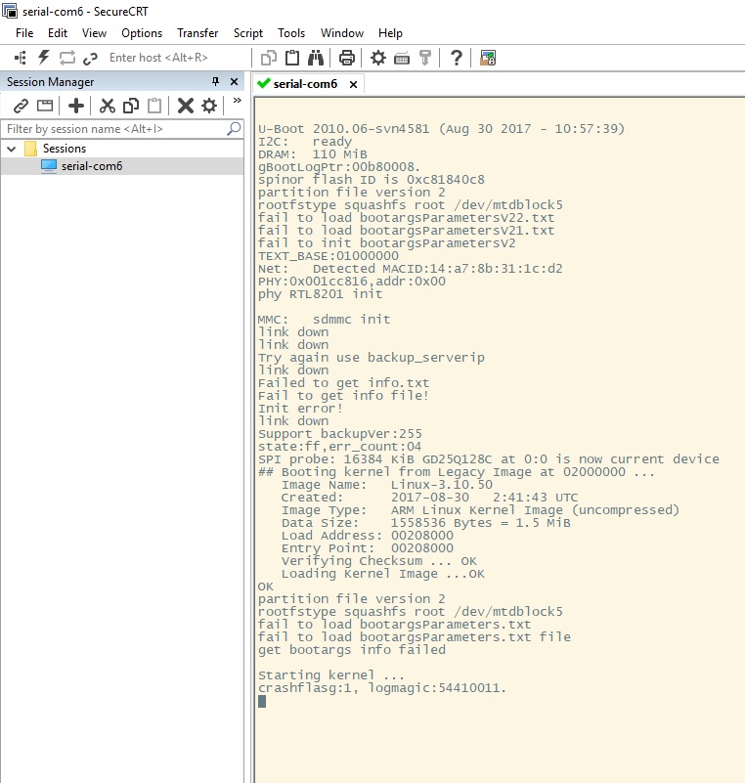Viewport: 745px width, 783px height.
Task: Open the Script menu
Action: click(x=248, y=33)
